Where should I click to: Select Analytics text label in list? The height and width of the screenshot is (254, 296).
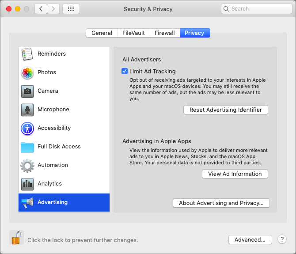(49, 184)
